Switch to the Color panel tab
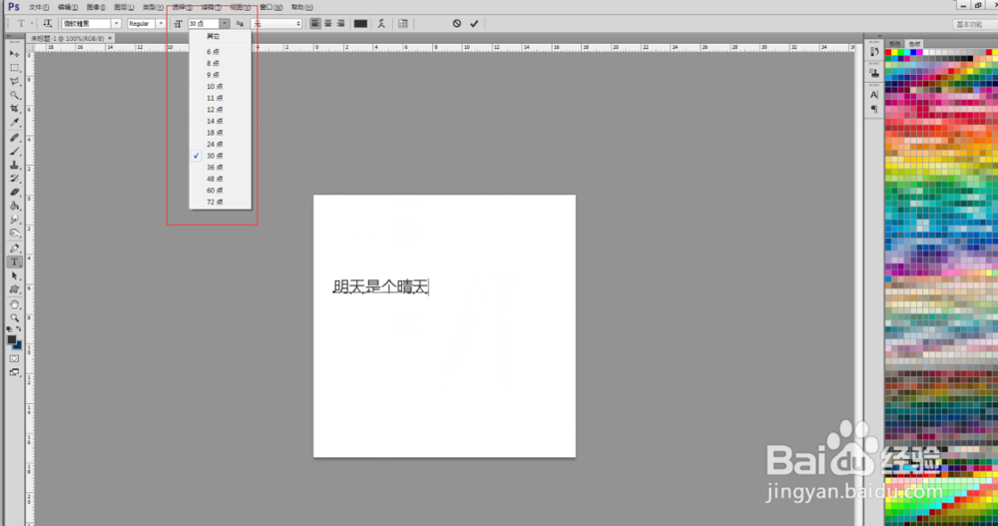This screenshot has height=526, width=998. click(895, 44)
